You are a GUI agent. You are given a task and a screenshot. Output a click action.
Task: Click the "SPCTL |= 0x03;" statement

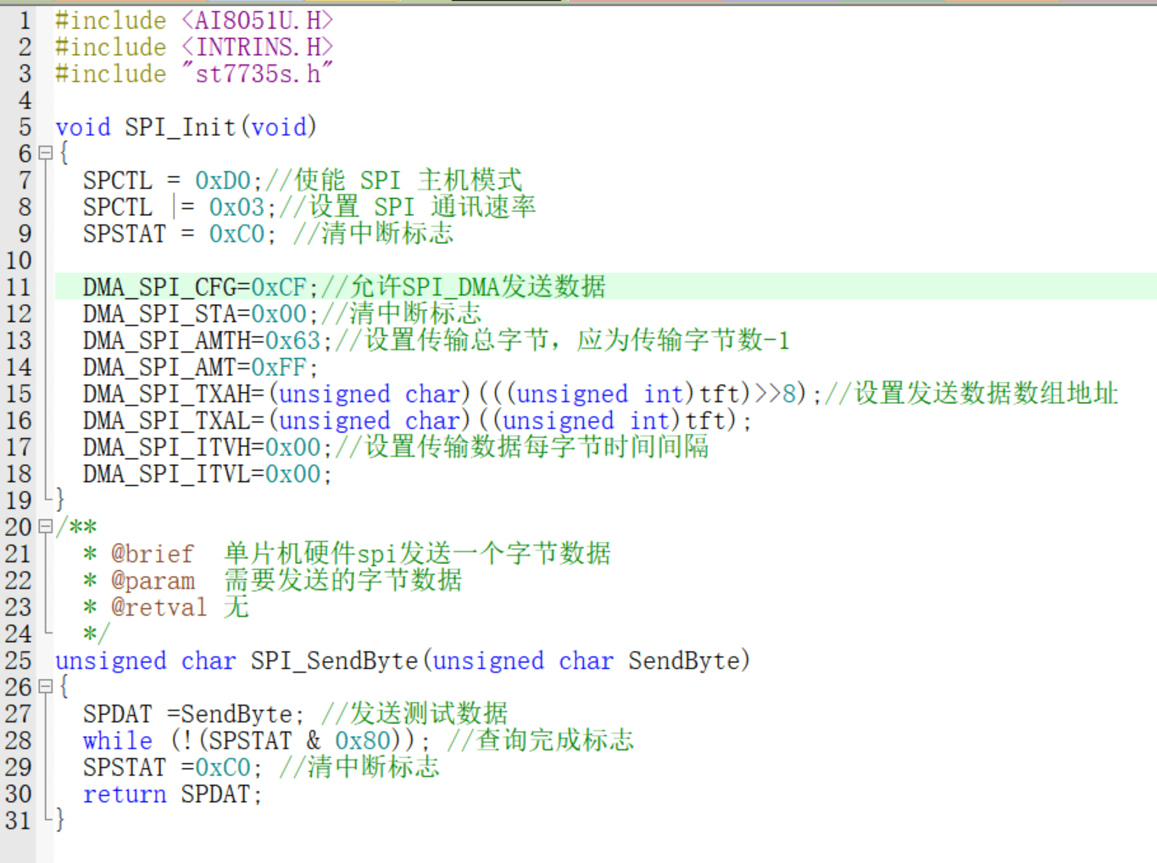[x=179, y=207]
